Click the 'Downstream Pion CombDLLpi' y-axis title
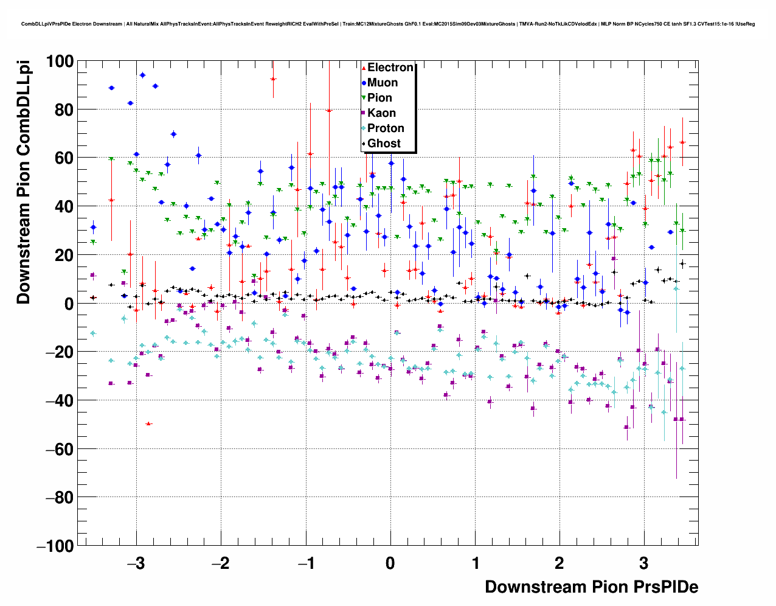This screenshot has width=776, height=606. (23, 182)
